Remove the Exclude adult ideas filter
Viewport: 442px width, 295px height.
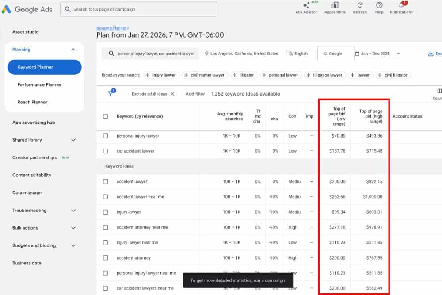click(x=172, y=94)
